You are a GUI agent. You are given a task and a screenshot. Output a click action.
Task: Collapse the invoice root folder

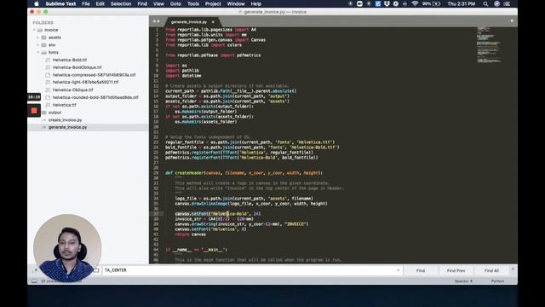(x=34, y=30)
